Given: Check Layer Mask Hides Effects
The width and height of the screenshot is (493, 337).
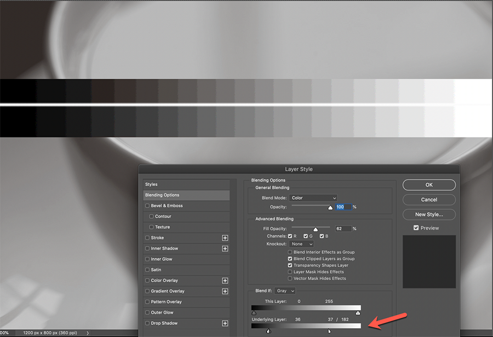Looking at the screenshot, I should click(x=290, y=272).
